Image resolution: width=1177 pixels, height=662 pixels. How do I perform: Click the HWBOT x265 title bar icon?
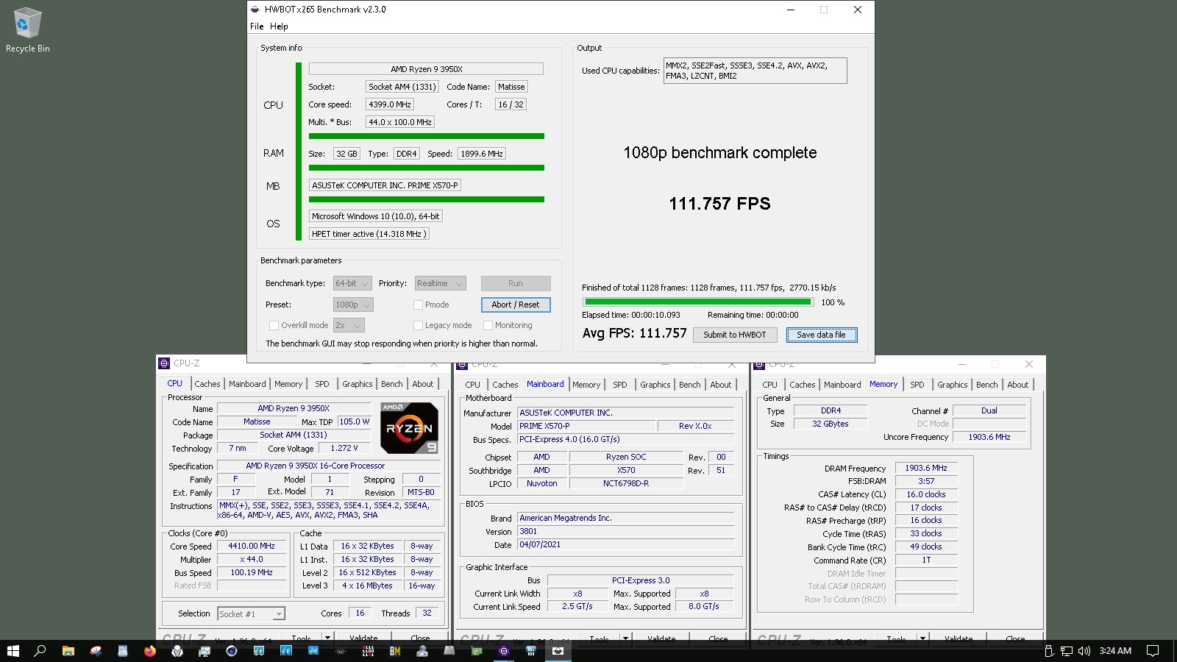point(255,10)
